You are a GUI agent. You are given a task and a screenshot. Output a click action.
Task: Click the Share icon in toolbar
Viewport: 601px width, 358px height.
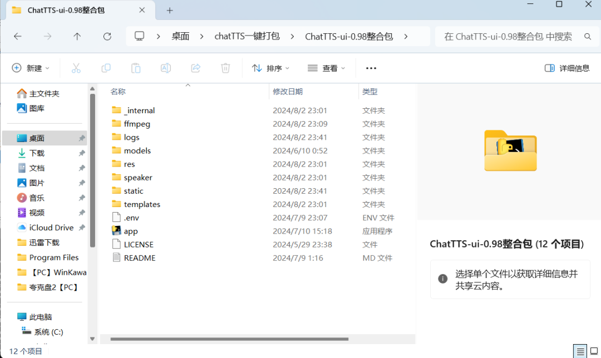[x=195, y=68]
